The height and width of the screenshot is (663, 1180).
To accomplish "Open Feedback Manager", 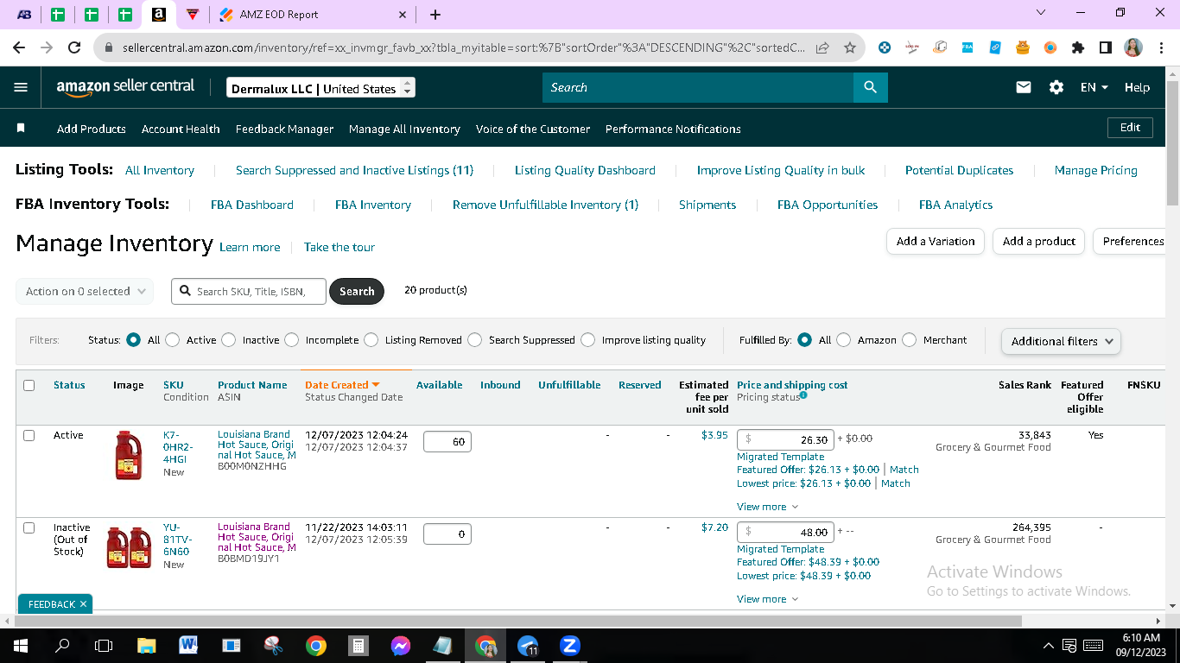I will pyautogui.click(x=284, y=129).
